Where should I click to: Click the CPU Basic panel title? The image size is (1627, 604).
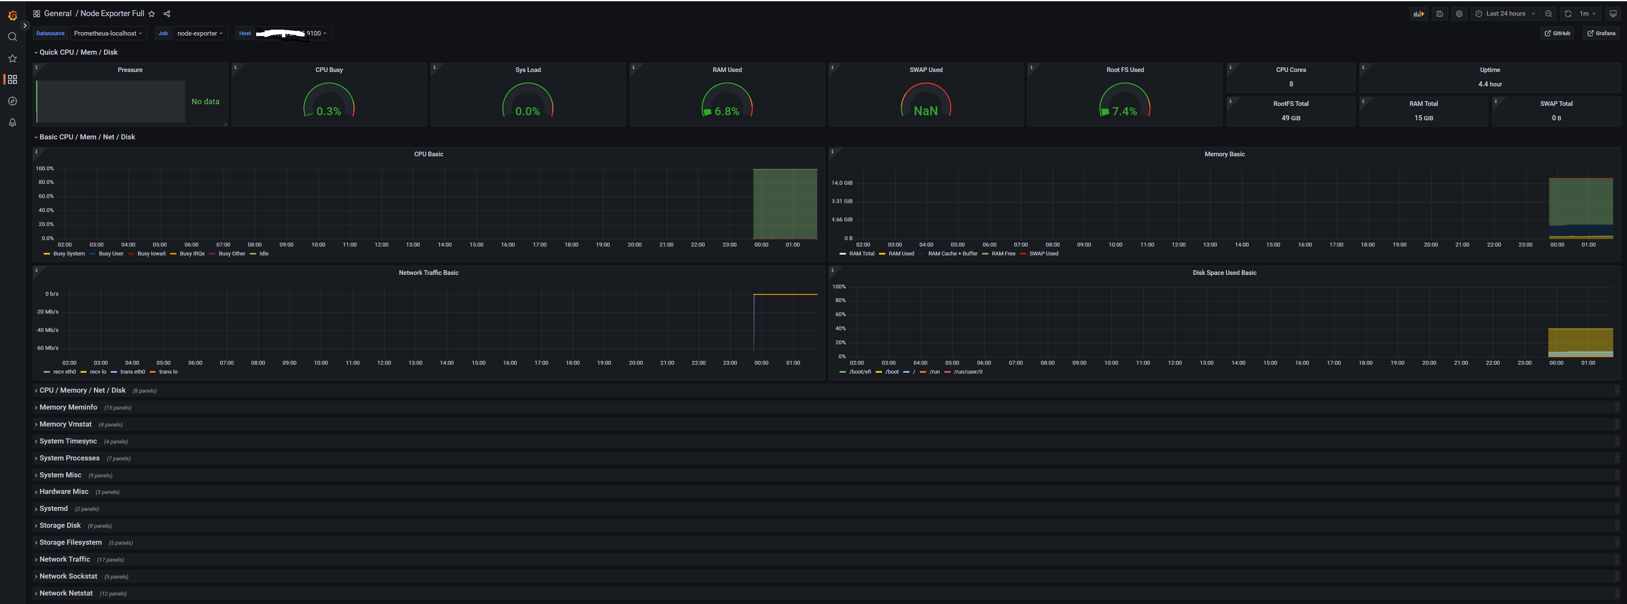point(428,154)
